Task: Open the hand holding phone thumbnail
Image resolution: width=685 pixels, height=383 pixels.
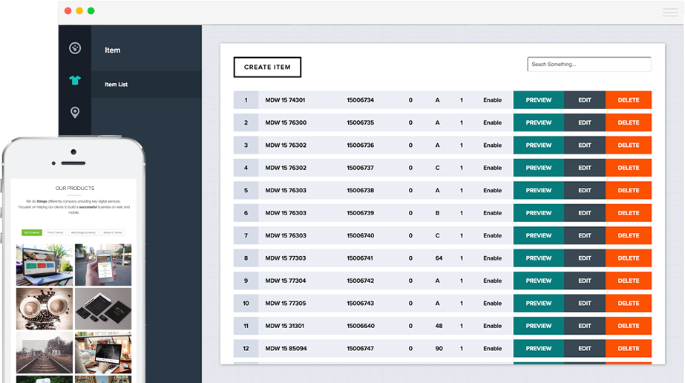Action: click(x=102, y=265)
